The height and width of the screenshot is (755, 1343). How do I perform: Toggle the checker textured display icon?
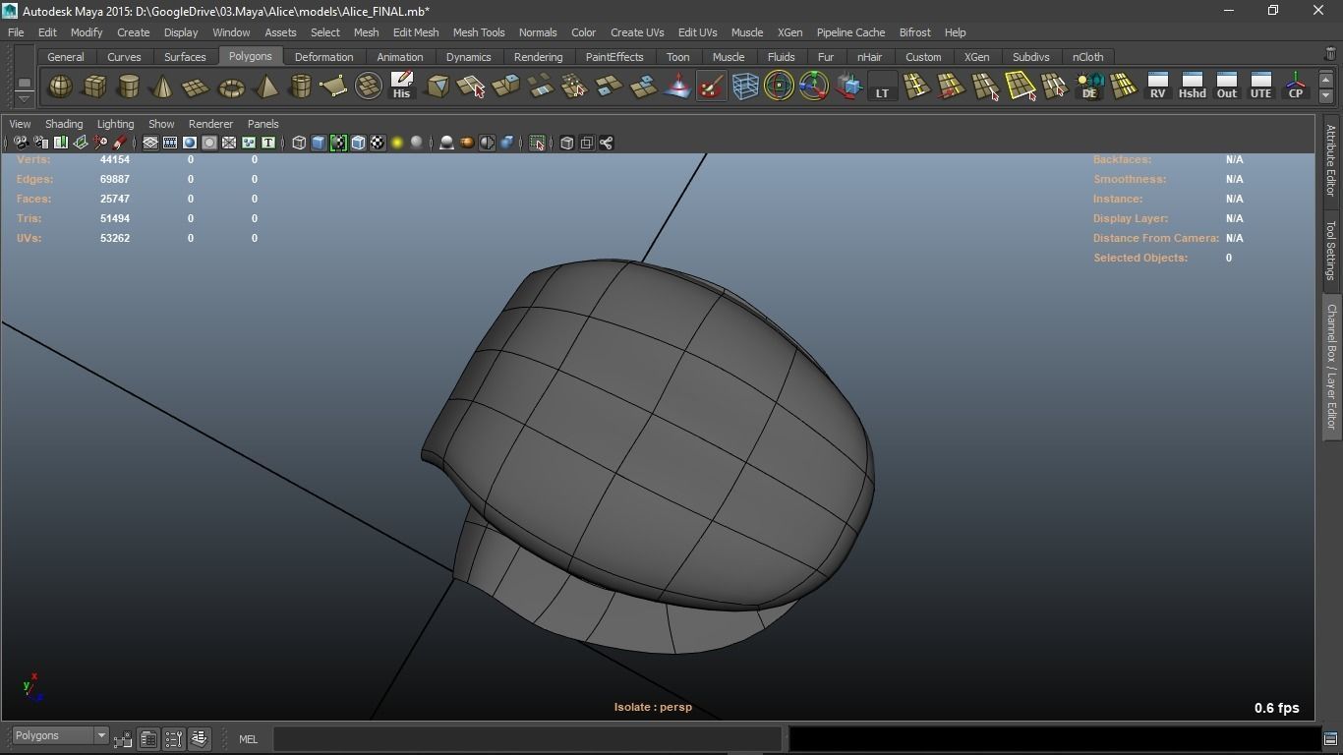tap(378, 143)
